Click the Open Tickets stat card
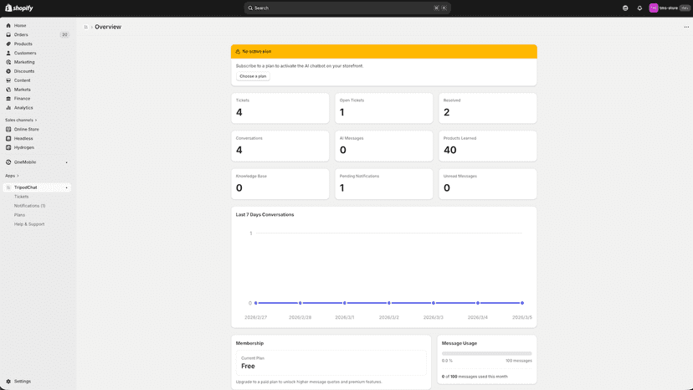The width and height of the screenshot is (693, 390). point(383,108)
